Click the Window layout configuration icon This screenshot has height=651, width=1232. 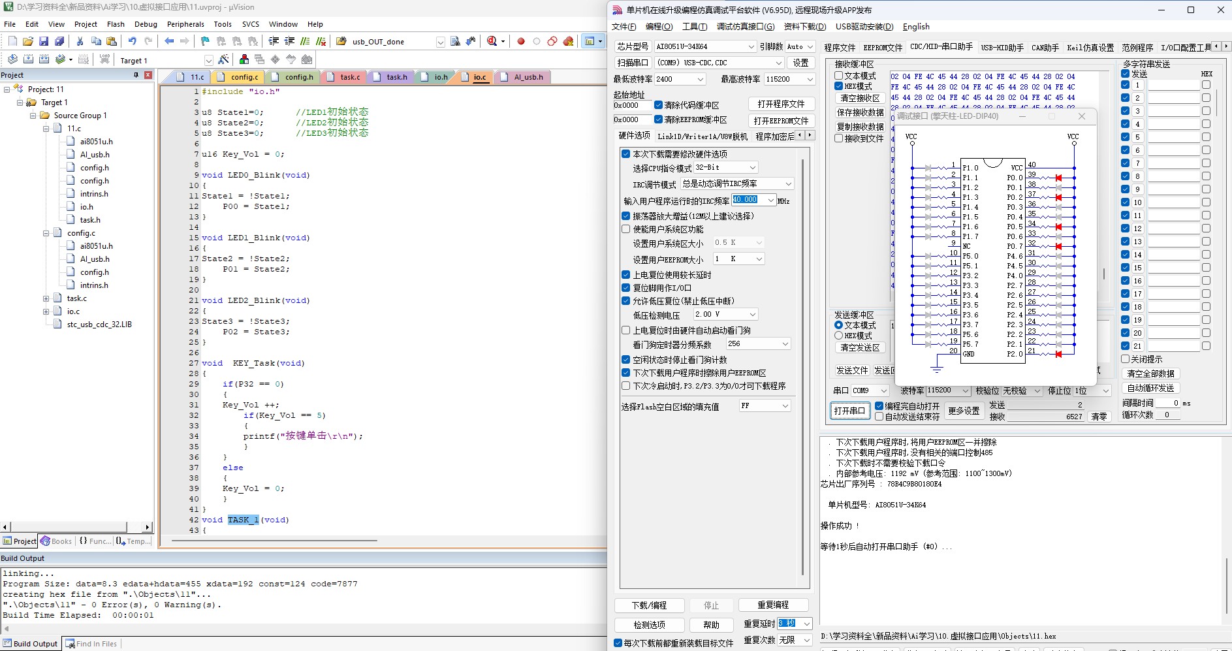590,41
